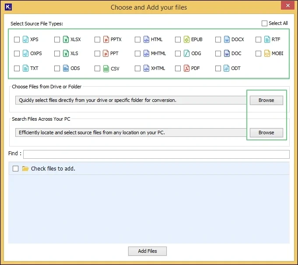Click the XPS file type icon

[x=25, y=39]
